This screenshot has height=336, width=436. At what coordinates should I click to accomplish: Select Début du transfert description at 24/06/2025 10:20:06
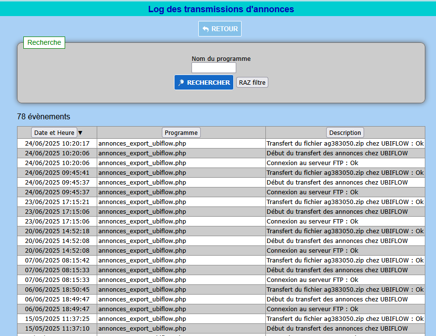345,153
